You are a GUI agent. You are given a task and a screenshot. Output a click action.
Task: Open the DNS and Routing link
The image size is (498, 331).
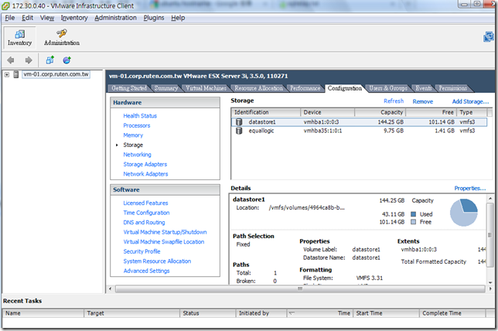tap(144, 223)
